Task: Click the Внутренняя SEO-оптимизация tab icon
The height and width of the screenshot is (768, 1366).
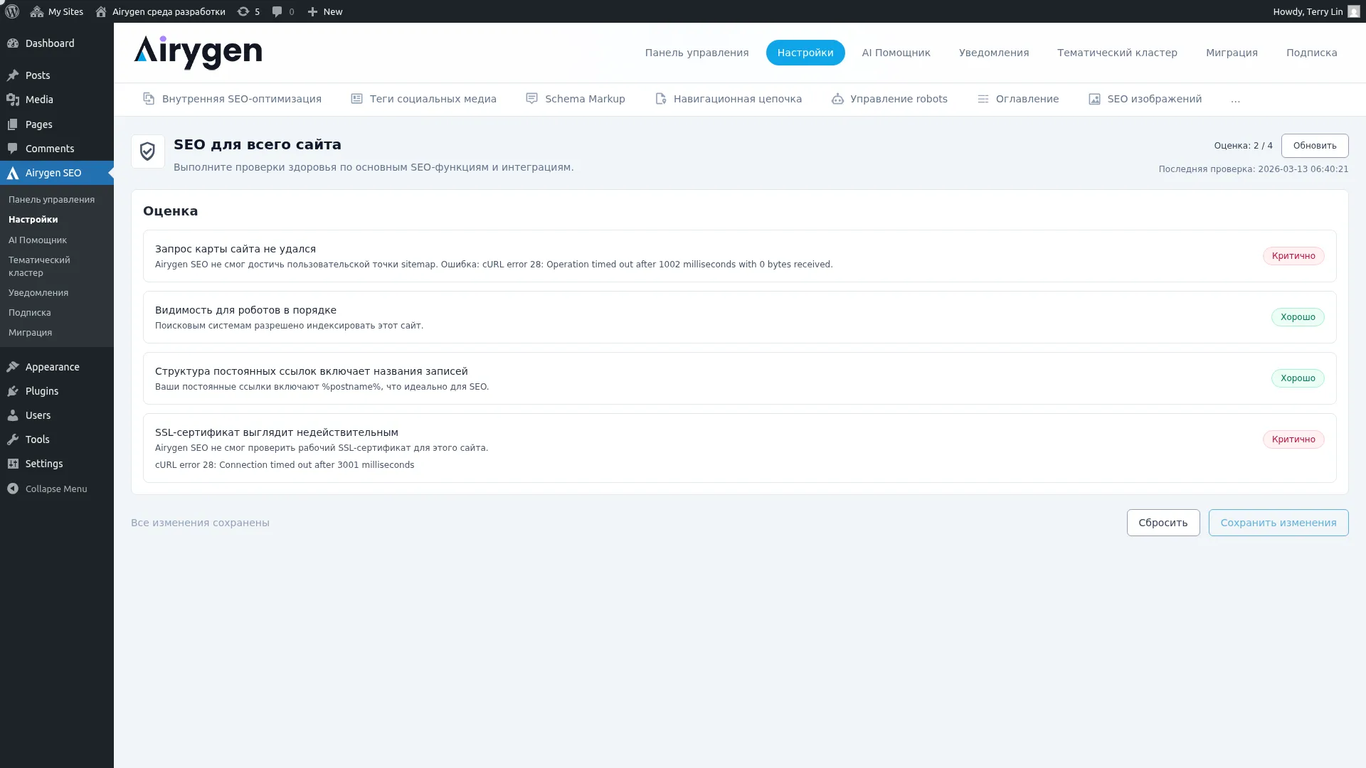Action: coord(149,99)
